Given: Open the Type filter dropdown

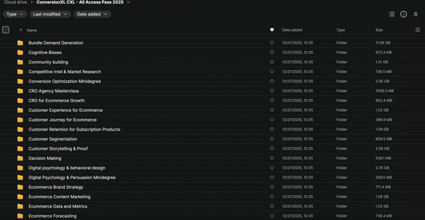Looking at the screenshot, I should 15,14.
